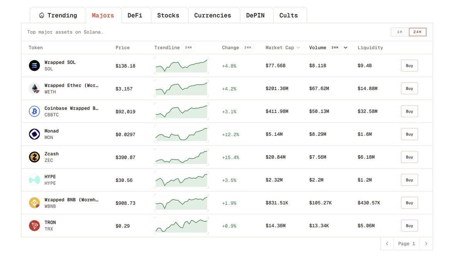Open Wrapped SOL trendline chart

pyautogui.click(x=181, y=66)
